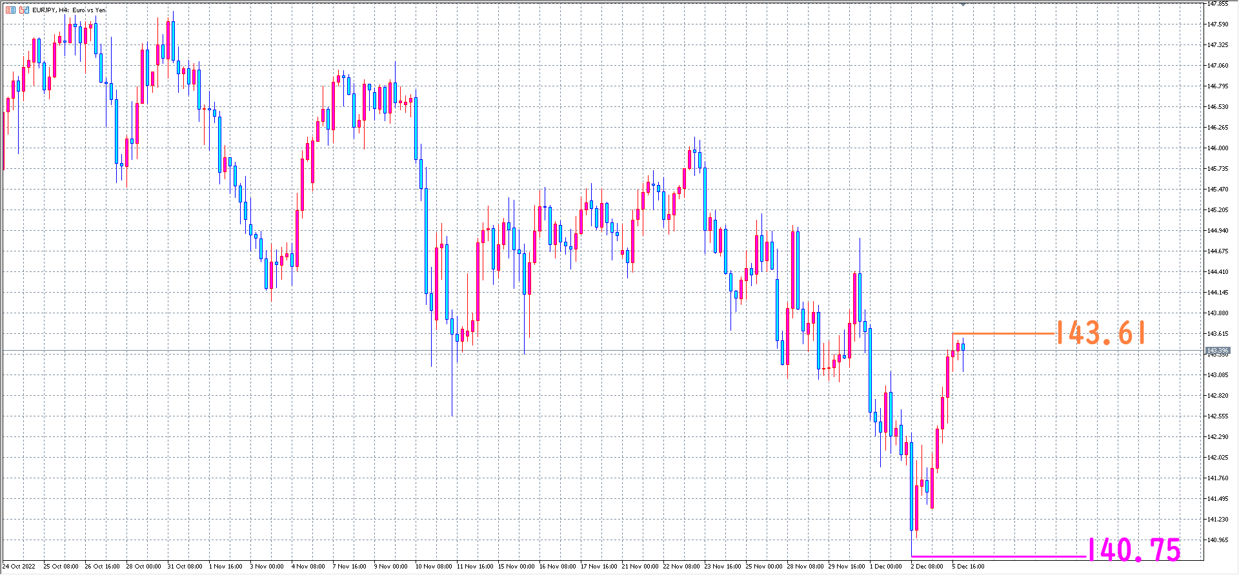Image resolution: width=1239 pixels, height=575 pixels.
Task: Click the latest blue candle on the chart
Action: [x=963, y=347]
